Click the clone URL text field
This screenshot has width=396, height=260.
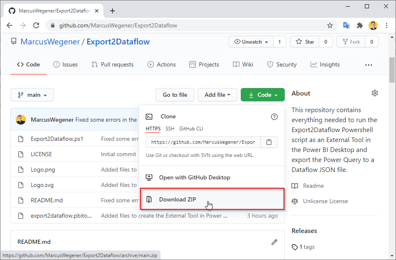point(203,142)
